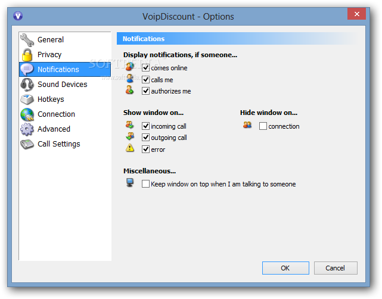Uncheck show window on outgoing call
The width and height of the screenshot is (382, 299).
145,138
